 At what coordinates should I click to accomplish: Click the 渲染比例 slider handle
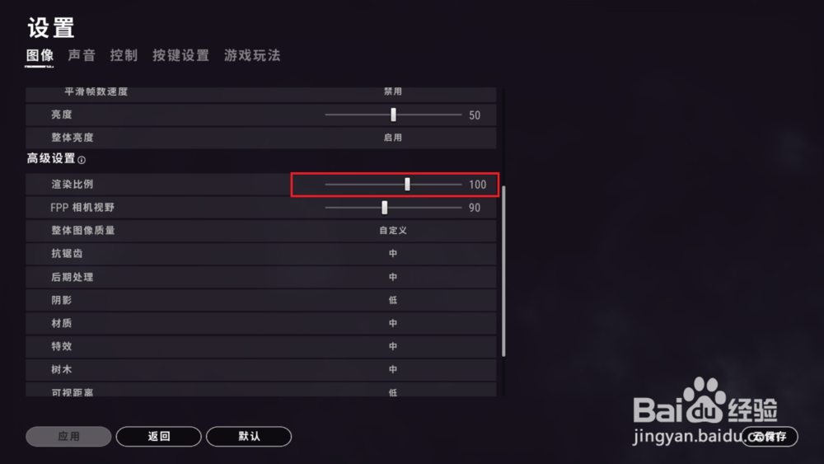407,185
